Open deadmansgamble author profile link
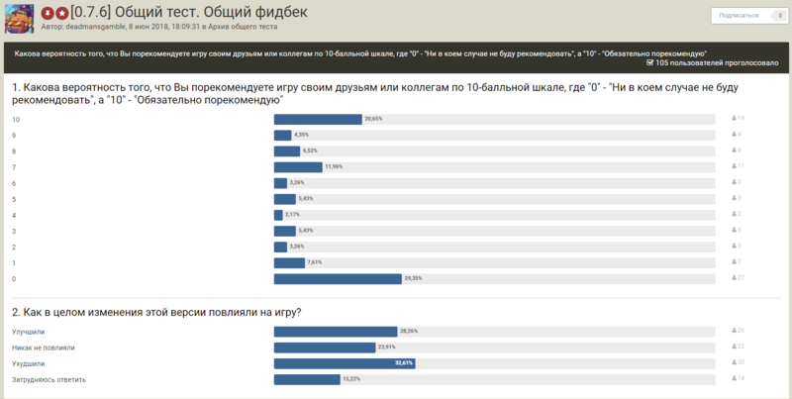Viewport: 792px width, 399px height. click(95, 27)
